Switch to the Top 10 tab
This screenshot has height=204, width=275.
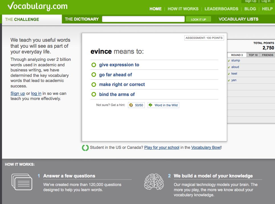coord(253,55)
